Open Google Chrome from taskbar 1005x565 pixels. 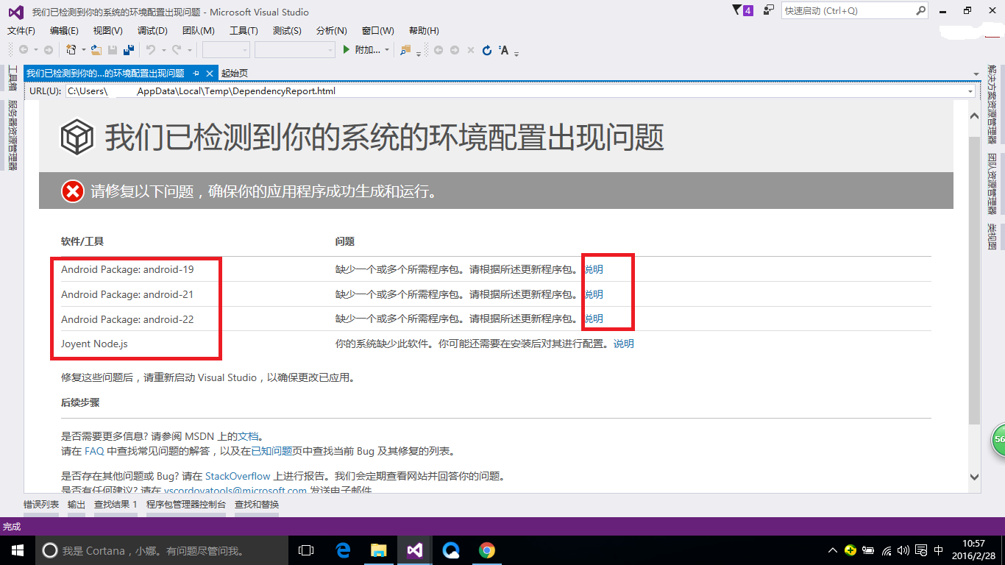click(x=487, y=550)
